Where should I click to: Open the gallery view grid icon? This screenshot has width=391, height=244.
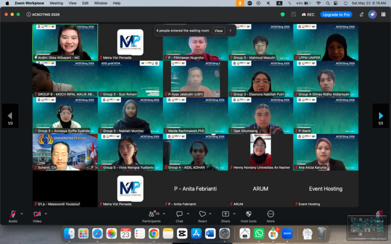(x=383, y=14)
